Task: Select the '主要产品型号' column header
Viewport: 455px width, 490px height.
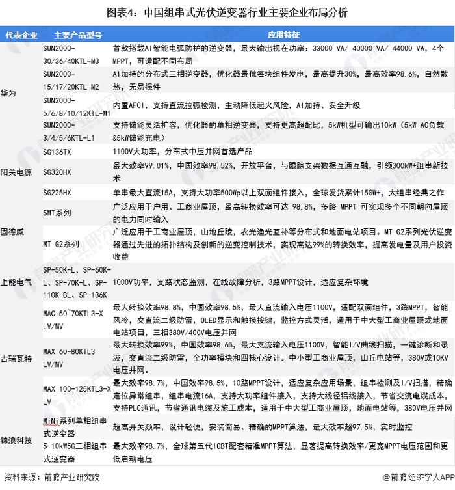Action: 78,35
